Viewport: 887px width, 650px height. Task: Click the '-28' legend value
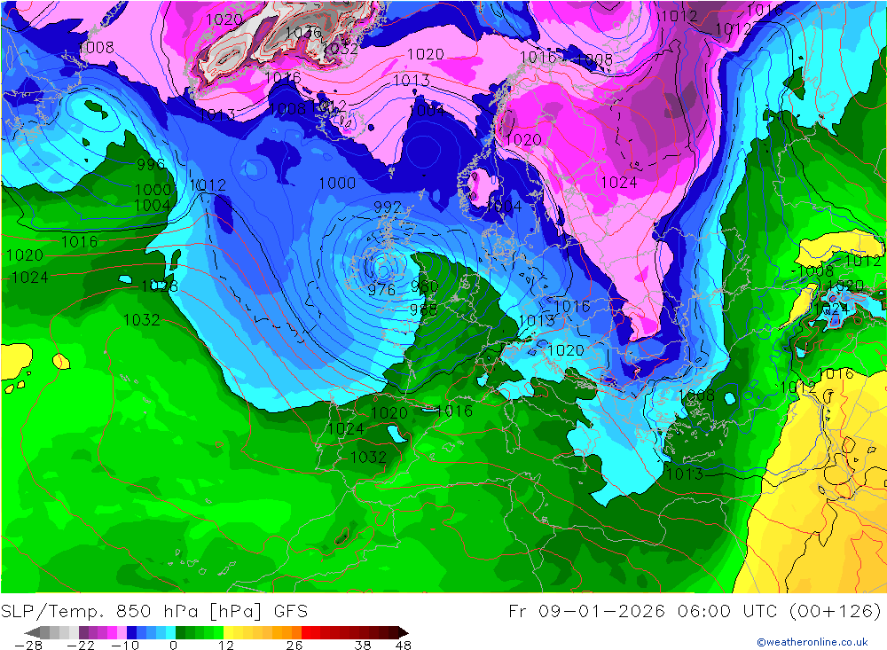pos(28,646)
